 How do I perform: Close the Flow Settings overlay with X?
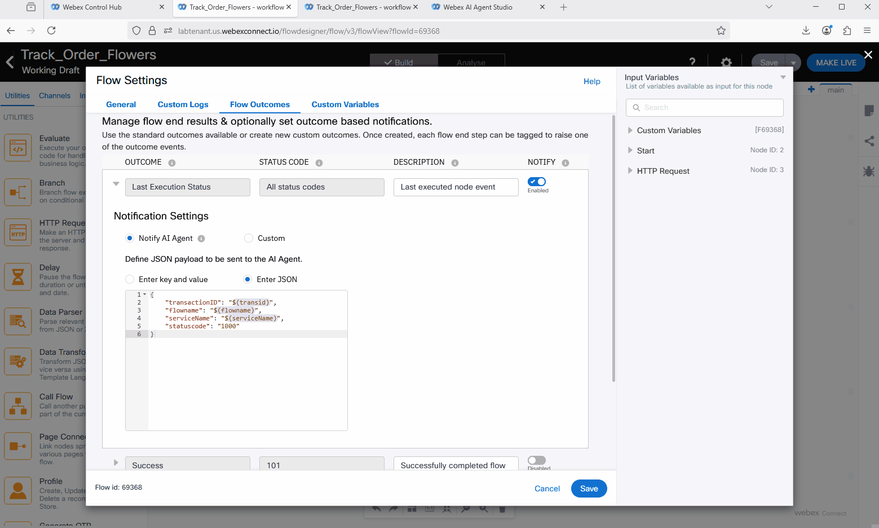pyautogui.click(x=868, y=55)
